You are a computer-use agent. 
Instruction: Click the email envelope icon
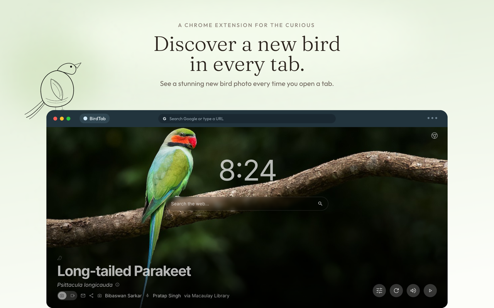(x=83, y=296)
